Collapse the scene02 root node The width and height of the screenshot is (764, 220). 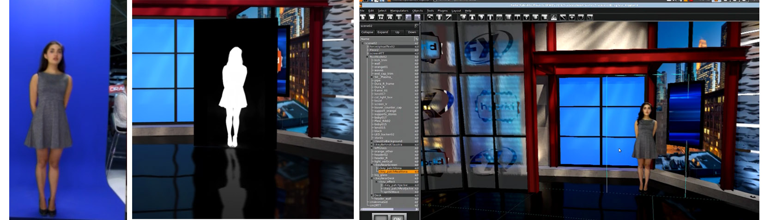[363, 43]
